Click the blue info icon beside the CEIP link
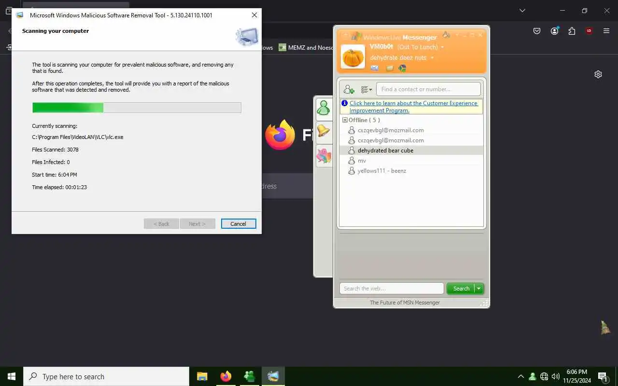This screenshot has height=386, width=618. coord(344,103)
